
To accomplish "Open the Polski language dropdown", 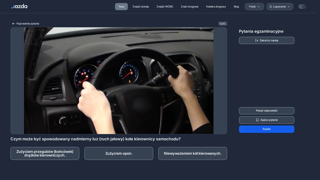I will point(254,7).
